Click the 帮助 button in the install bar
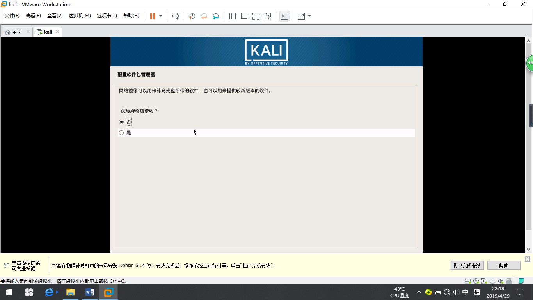Viewport: 533px width, 300px height. (x=504, y=266)
